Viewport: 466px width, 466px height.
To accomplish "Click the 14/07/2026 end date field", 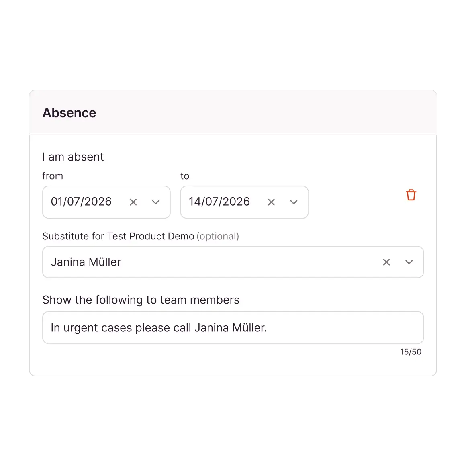I will [x=219, y=202].
